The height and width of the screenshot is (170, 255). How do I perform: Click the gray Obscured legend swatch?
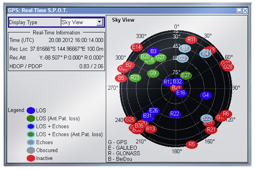[31, 150]
